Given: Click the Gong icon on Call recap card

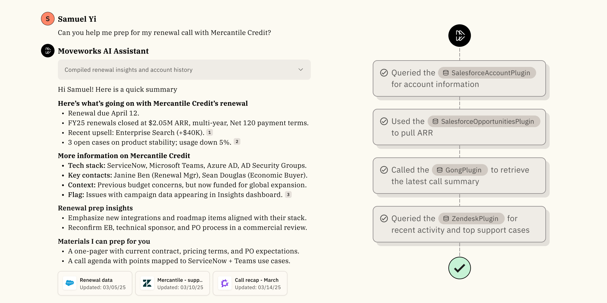Looking at the screenshot, I should (225, 283).
